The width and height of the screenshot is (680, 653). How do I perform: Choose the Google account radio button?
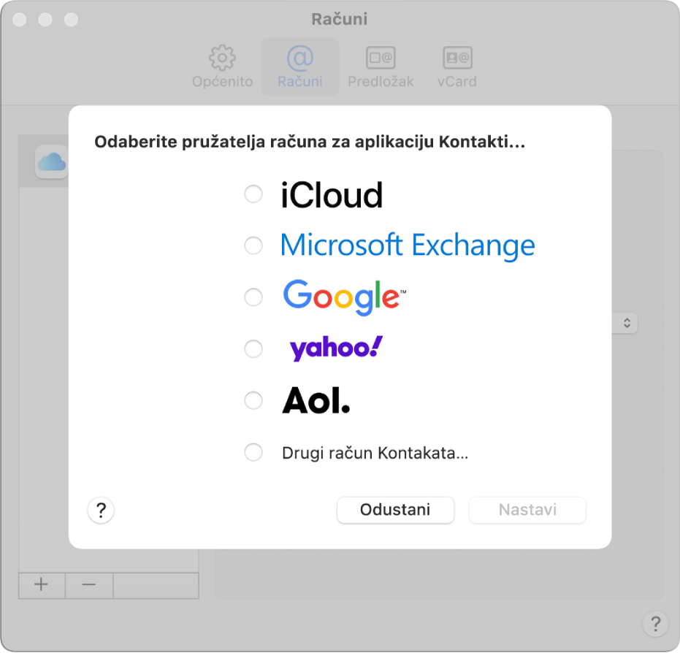tap(253, 297)
